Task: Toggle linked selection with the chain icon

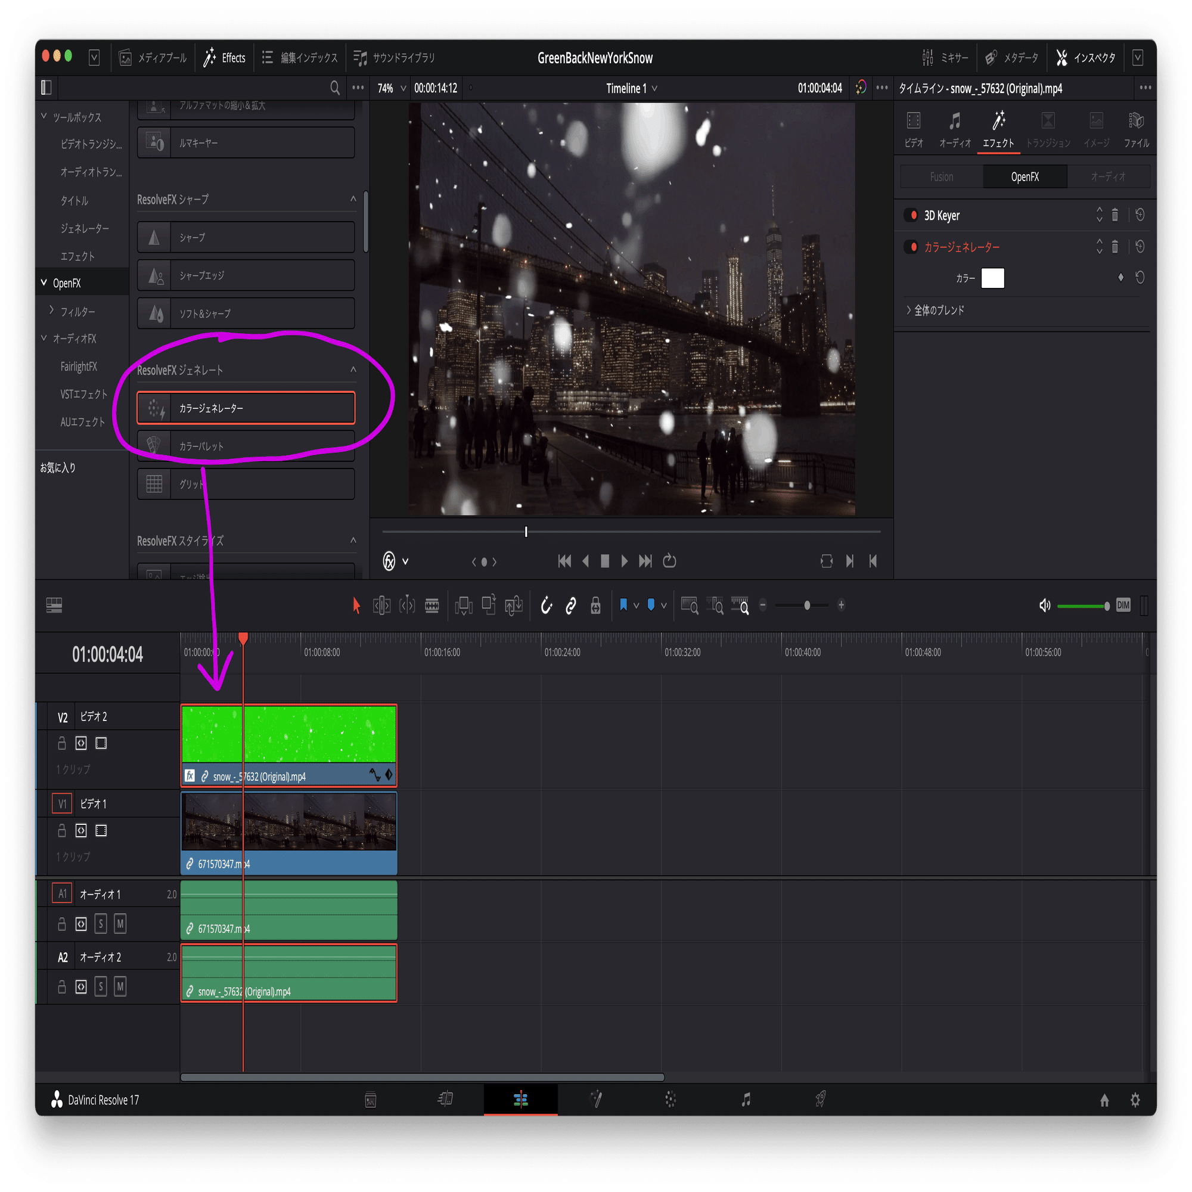Action: [x=570, y=606]
